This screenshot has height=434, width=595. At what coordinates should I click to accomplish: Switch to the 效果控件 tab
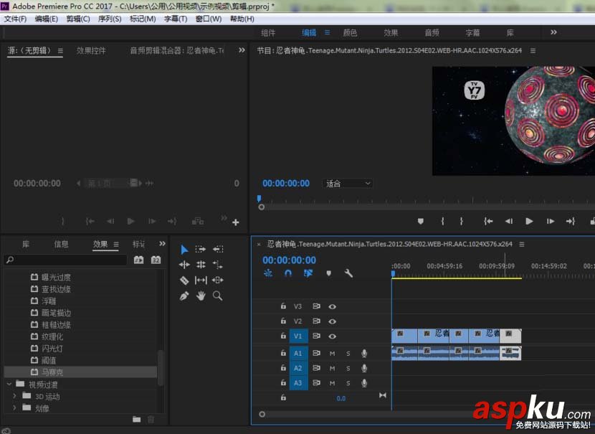tap(91, 50)
